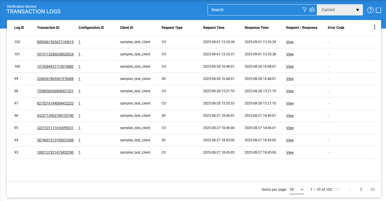
Task: Sort by the Request Time column header
Action: pyautogui.click(x=214, y=28)
